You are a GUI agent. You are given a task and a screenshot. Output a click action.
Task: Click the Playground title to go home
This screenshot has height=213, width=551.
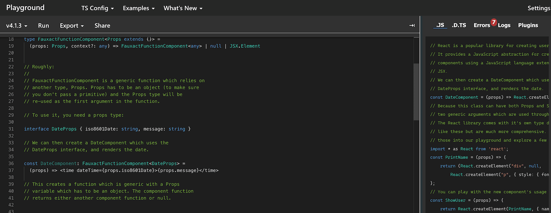(x=25, y=8)
